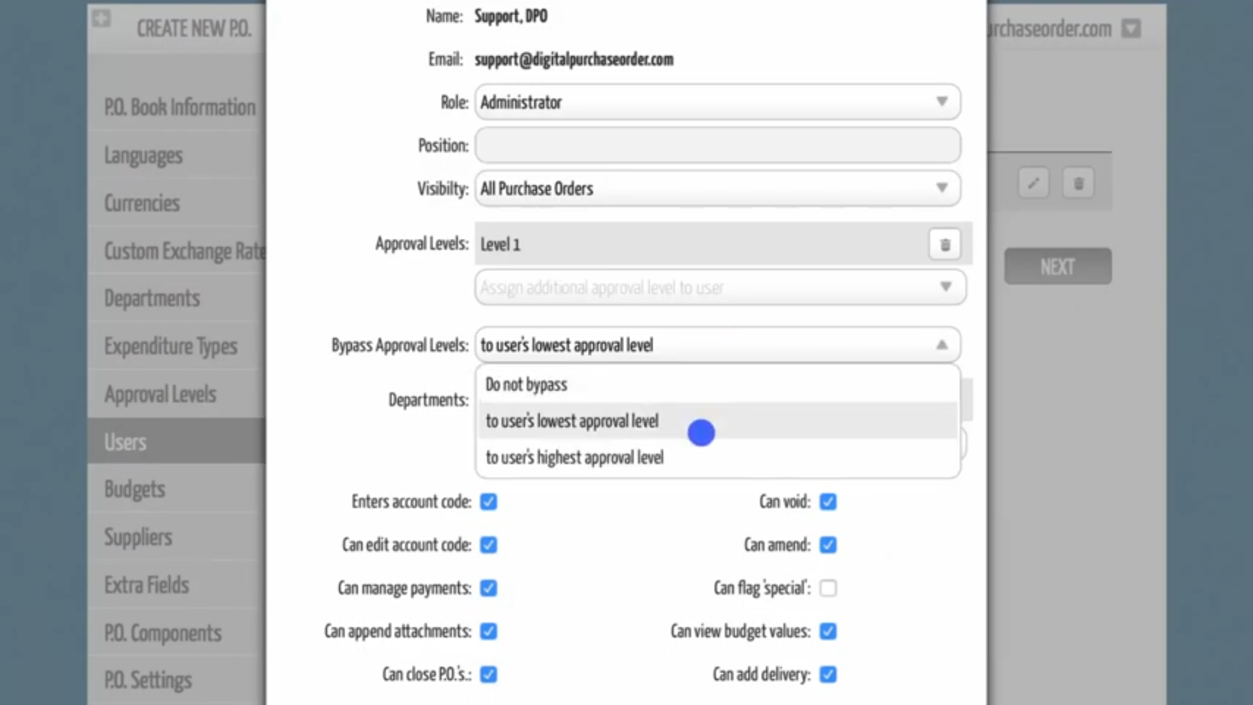The height and width of the screenshot is (705, 1253).
Task: Select the Do not bypass option
Action: 527,384
